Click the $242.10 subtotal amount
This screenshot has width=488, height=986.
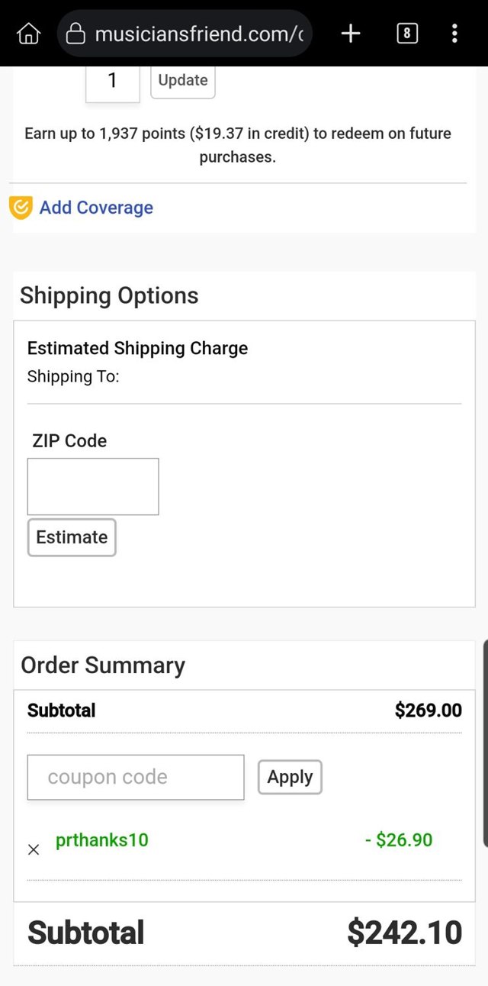[x=404, y=933]
